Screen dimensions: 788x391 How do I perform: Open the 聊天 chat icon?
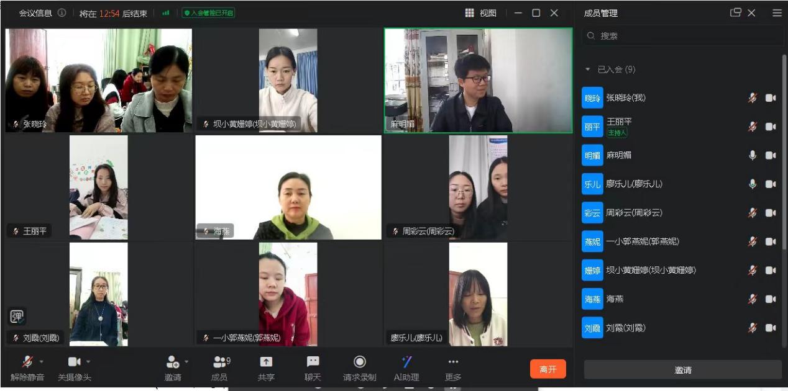[313, 362]
